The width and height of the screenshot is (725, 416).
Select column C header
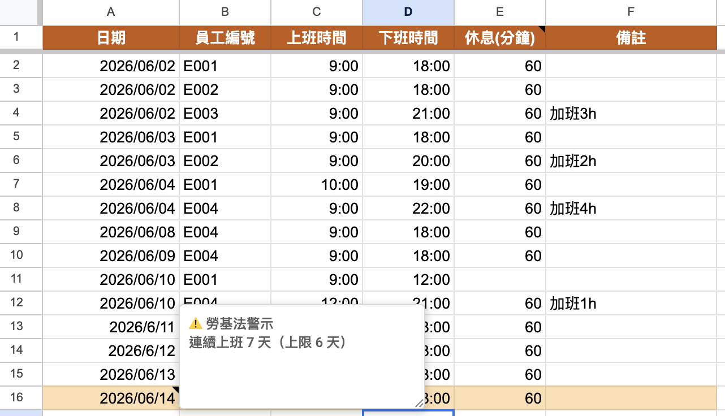tap(317, 12)
